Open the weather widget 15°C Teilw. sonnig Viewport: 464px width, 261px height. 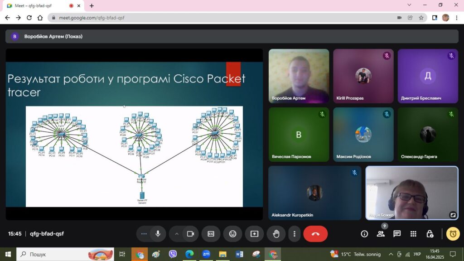[355, 254]
